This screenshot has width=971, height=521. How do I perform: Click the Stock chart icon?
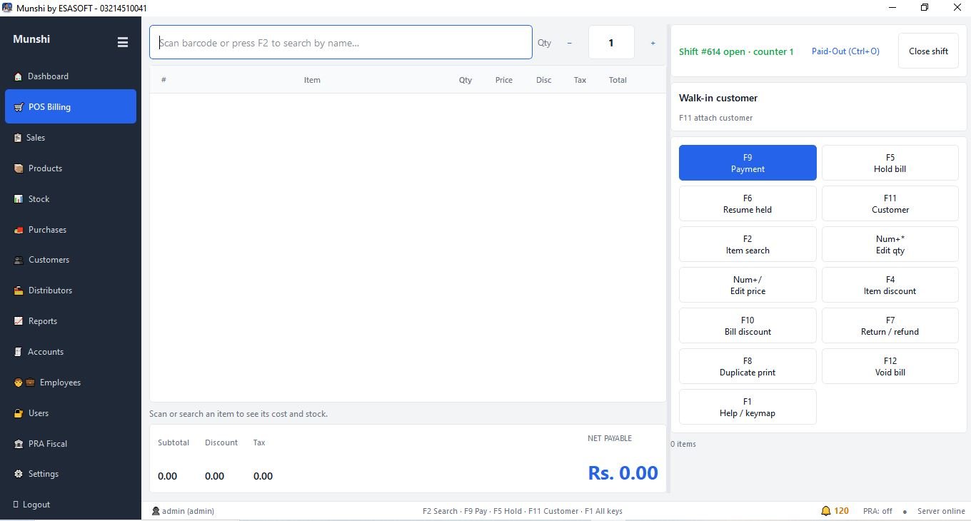click(19, 199)
